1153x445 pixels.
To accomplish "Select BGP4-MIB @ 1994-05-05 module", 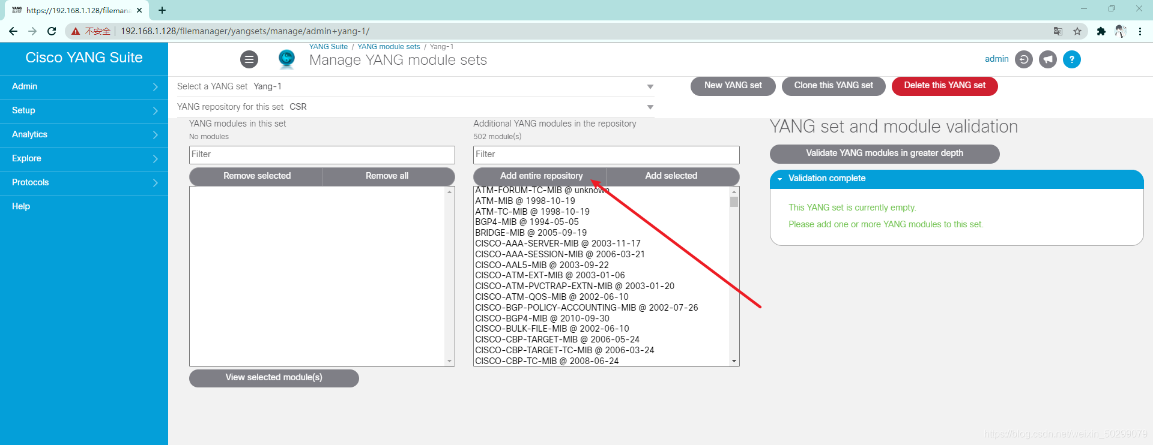I will (601, 222).
